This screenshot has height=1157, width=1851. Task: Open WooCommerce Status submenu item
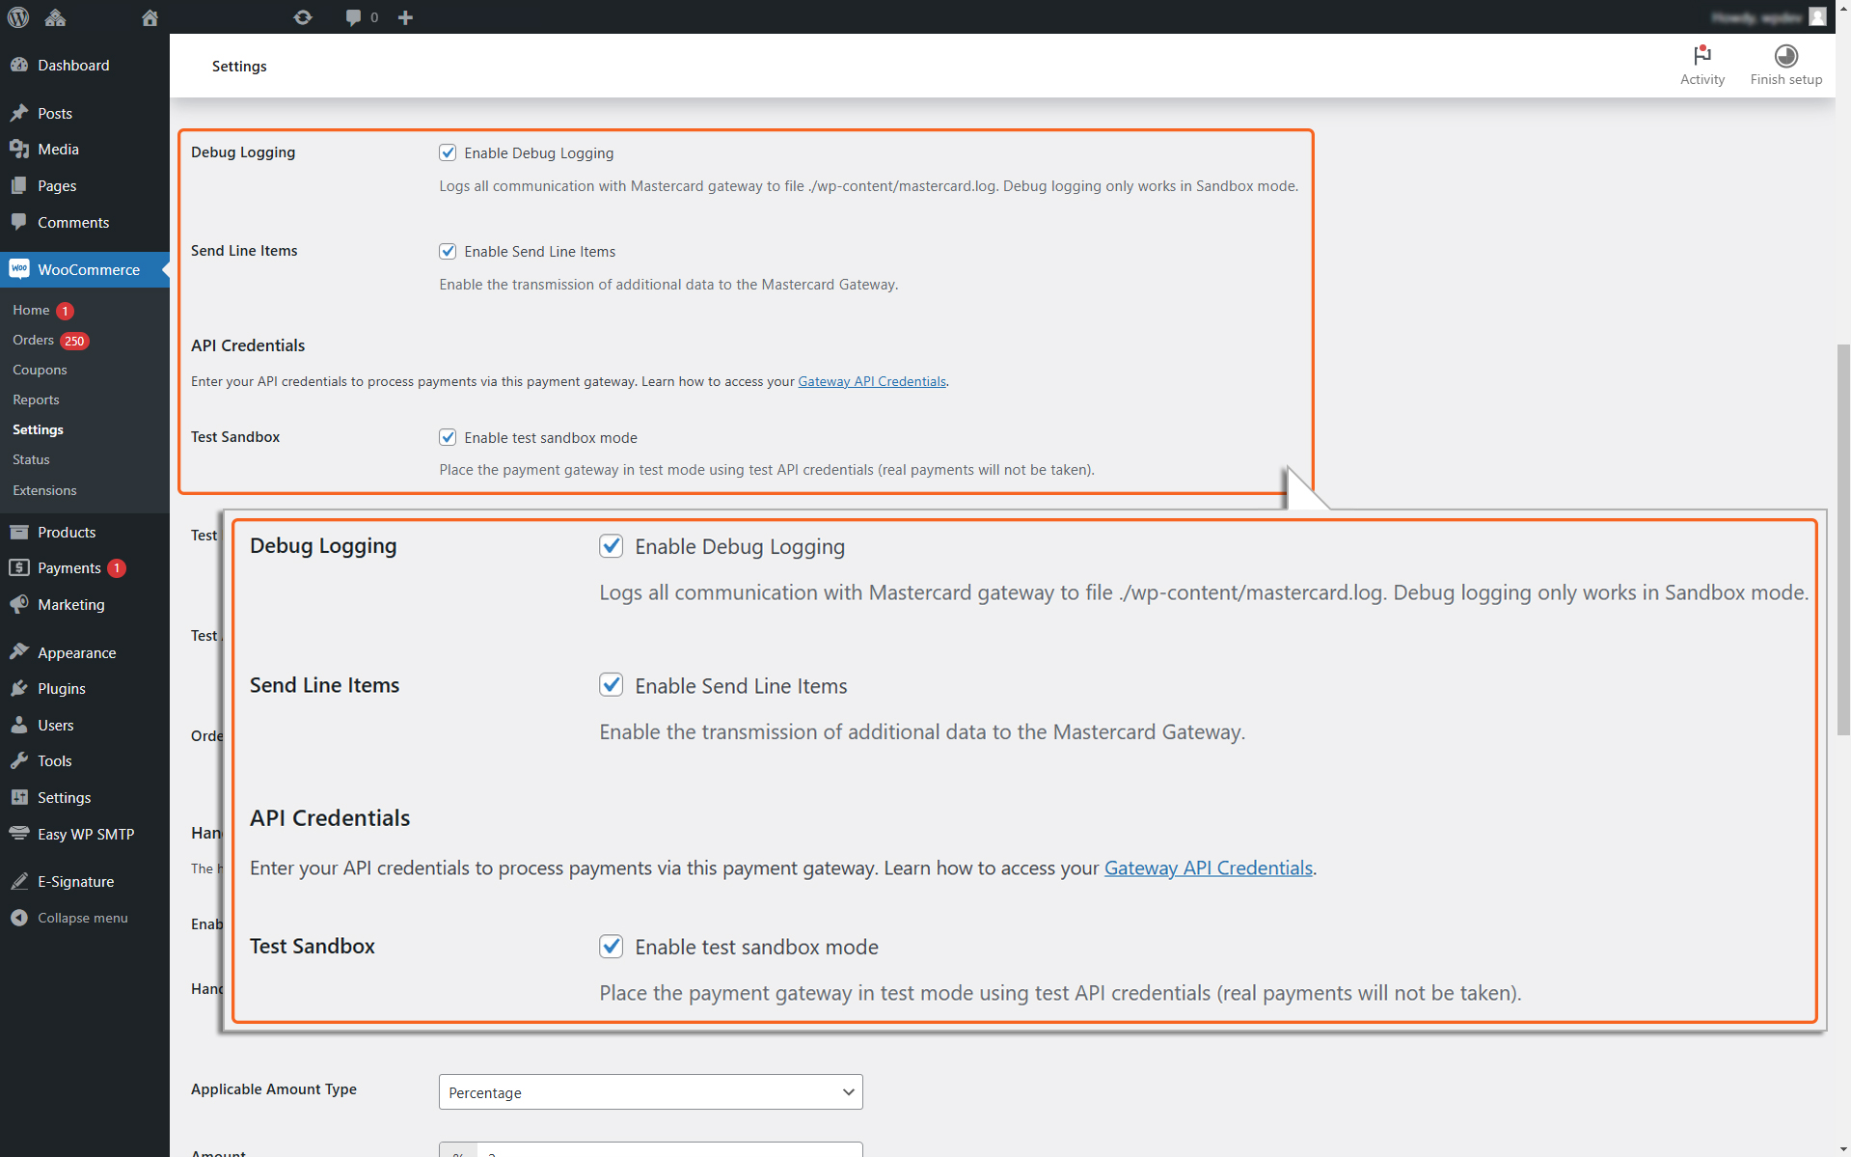coord(31,459)
